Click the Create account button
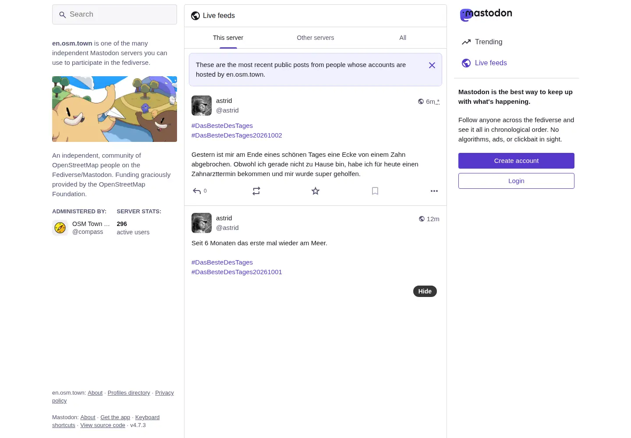Screen dimensions: 631x438 point(516,161)
